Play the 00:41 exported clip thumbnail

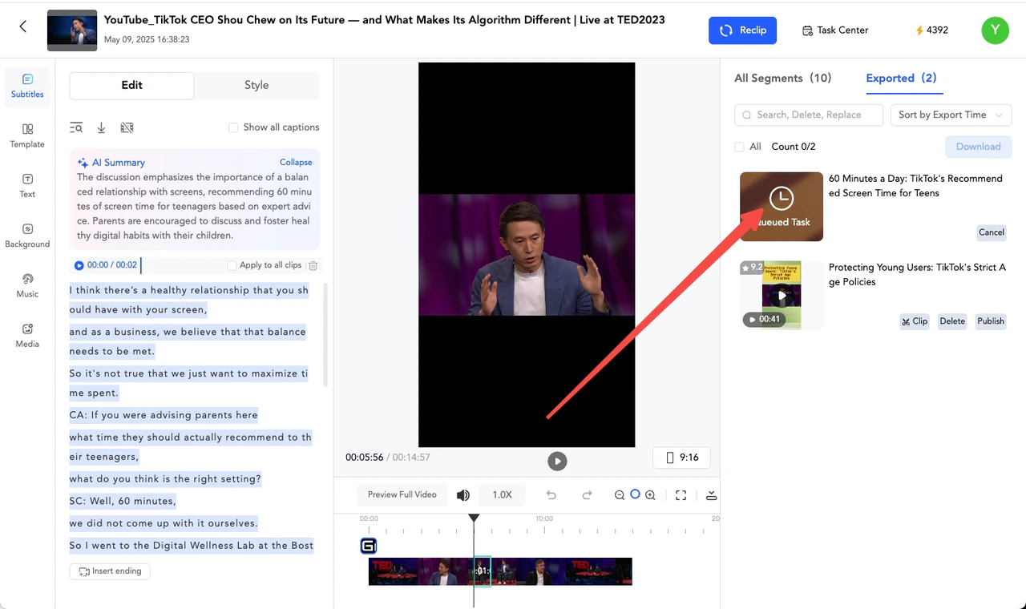click(x=782, y=295)
